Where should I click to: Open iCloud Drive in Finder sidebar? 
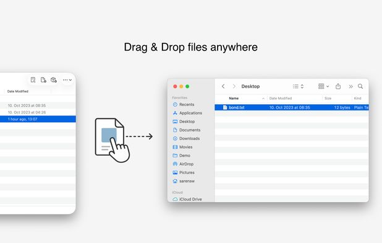click(187, 199)
